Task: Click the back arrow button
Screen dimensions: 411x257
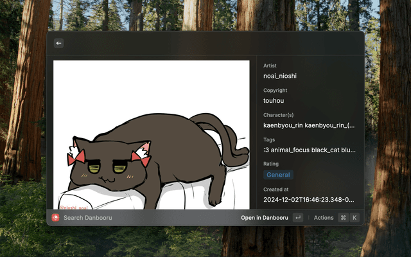Action: click(x=59, y=43)
